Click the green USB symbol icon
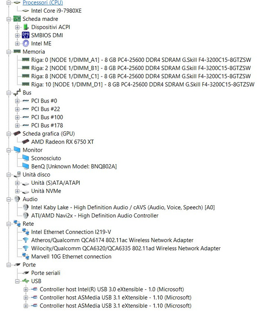The width and height of the screenshot is (276, 327). coord(26,281)
